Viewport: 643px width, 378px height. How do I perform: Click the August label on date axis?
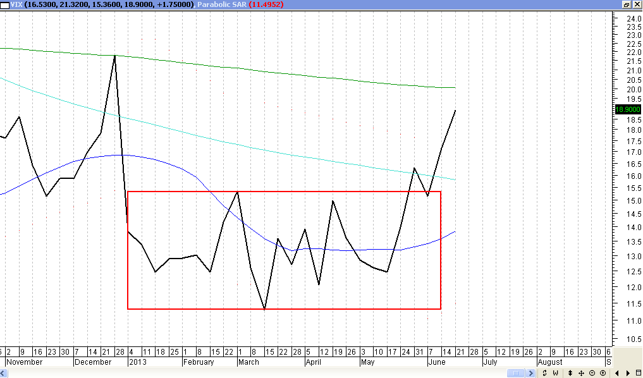tap(550, 362)
